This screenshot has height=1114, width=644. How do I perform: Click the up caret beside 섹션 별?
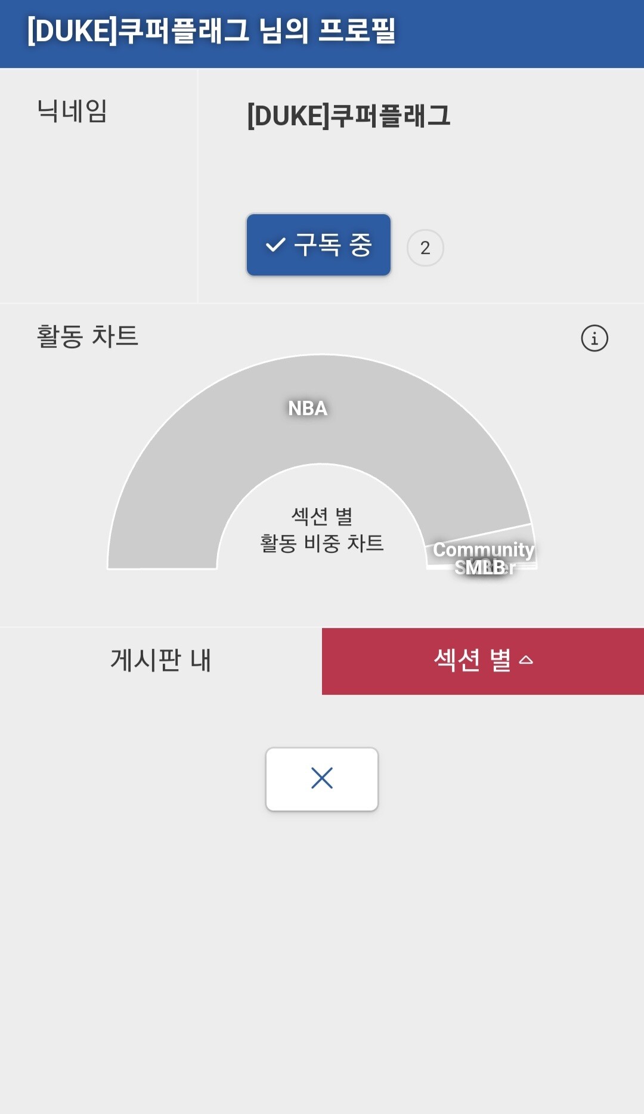coord(526,660)
